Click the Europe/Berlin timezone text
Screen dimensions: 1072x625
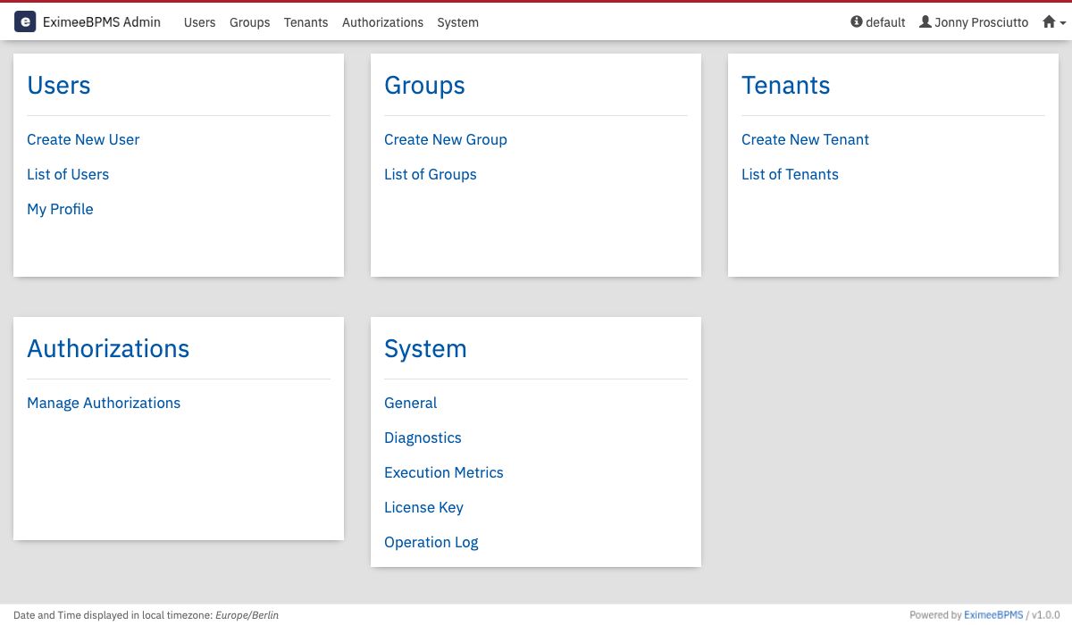[247, 615]
